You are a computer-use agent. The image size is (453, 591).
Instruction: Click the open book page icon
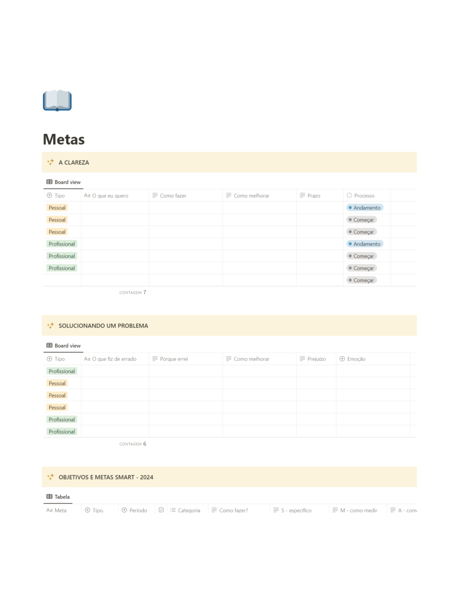[x=57, y=100]
